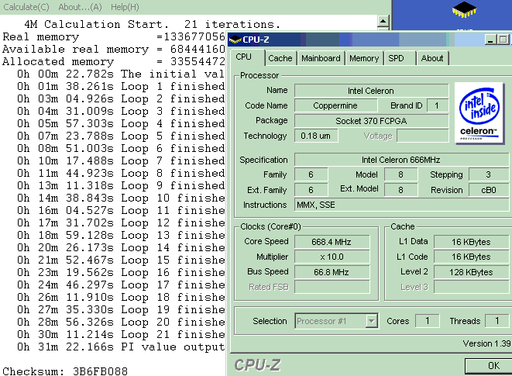The image size is (512, 376).
Task: Click the Code Name field Coppermine
Action: pos(335,105)
